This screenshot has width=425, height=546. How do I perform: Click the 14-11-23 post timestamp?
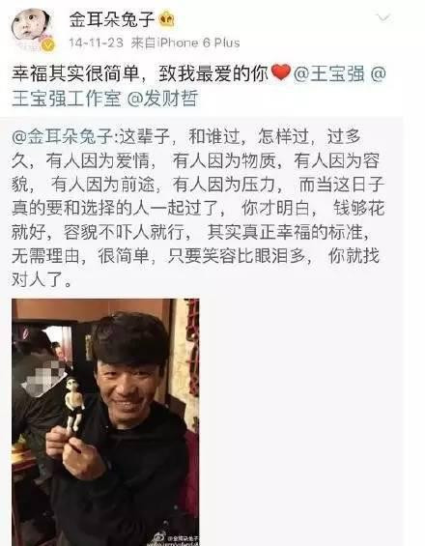coord(96,43)
